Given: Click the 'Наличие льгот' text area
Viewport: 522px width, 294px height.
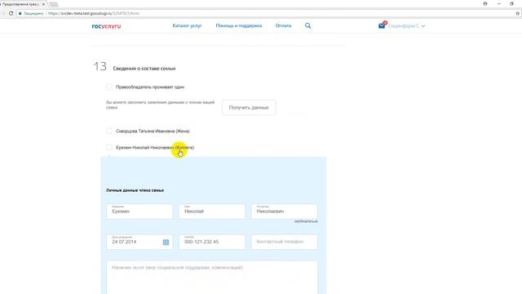Looking at the screenshot, I should coord(212,278).
